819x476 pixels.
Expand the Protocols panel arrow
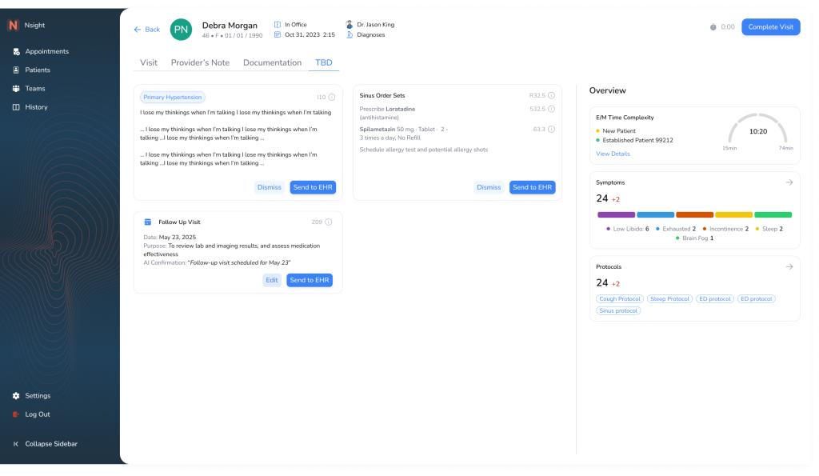point(789,266)
